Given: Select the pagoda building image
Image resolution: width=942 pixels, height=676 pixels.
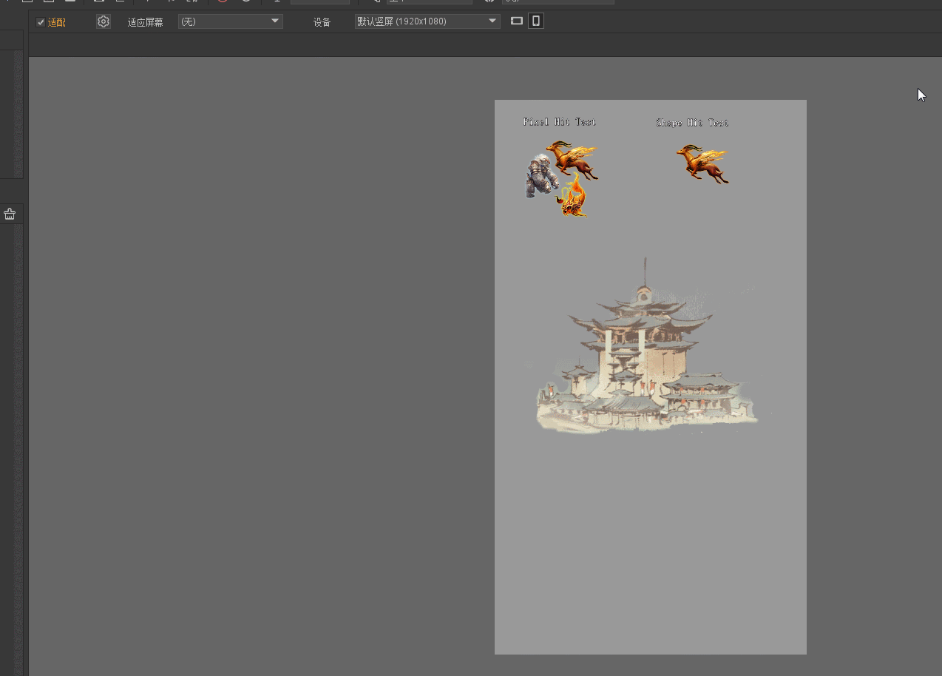Looking at the screenshot, I should coord(646,346).
